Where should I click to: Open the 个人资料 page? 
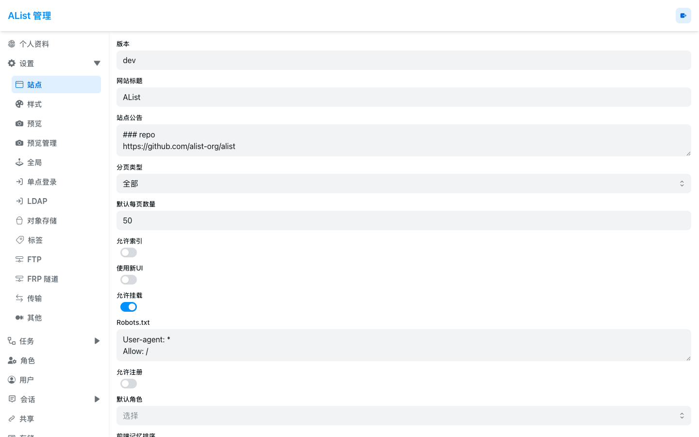pos(54,44)
